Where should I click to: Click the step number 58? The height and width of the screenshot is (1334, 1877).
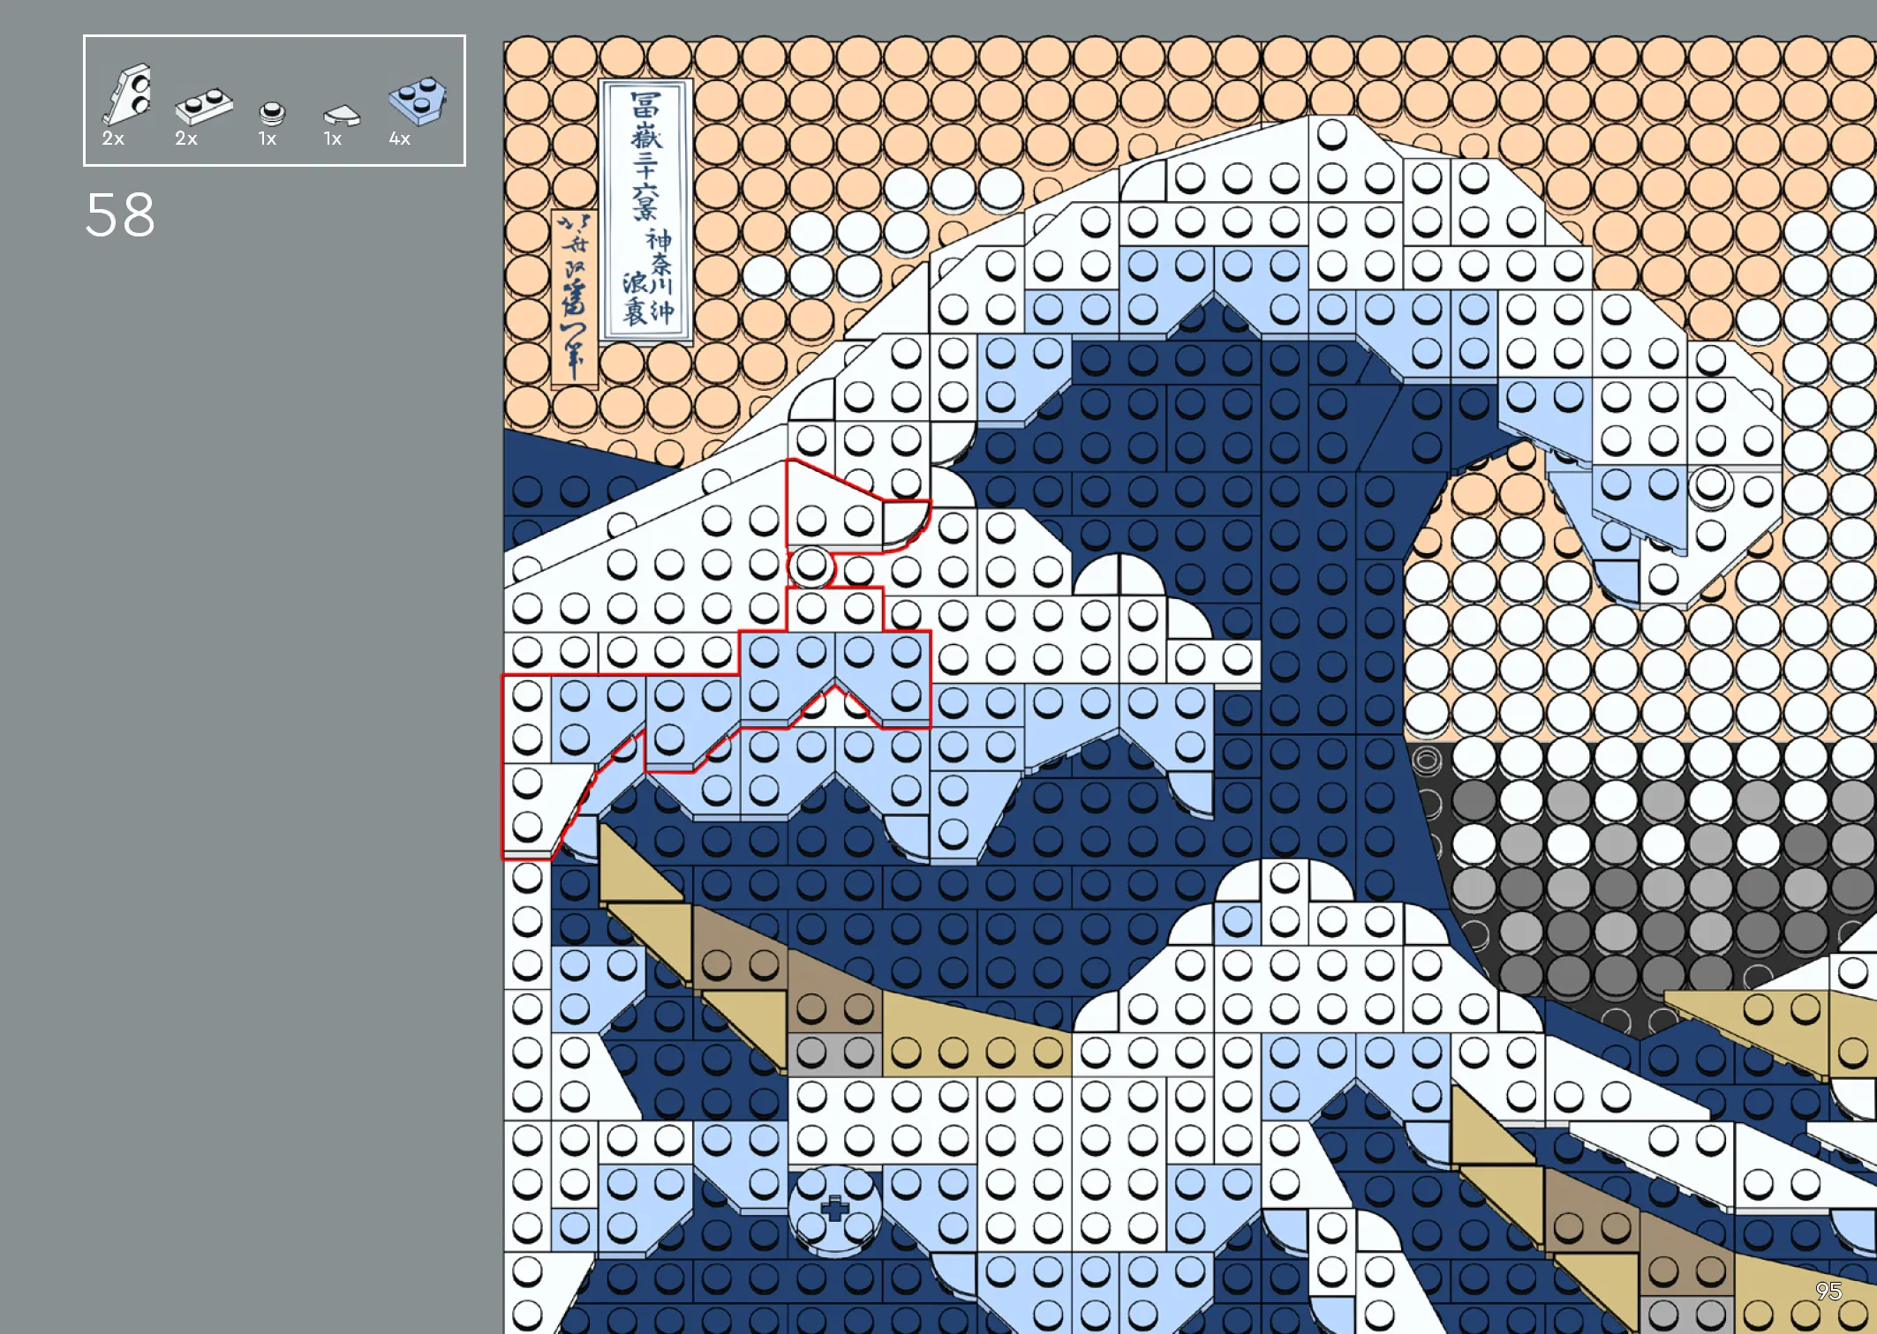(120, 215)
